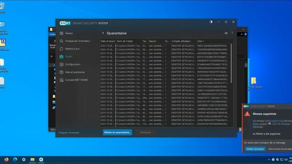Click the network icon in the system tray
292x164 pixels.
pyautogui.click(x=282, y=159)
